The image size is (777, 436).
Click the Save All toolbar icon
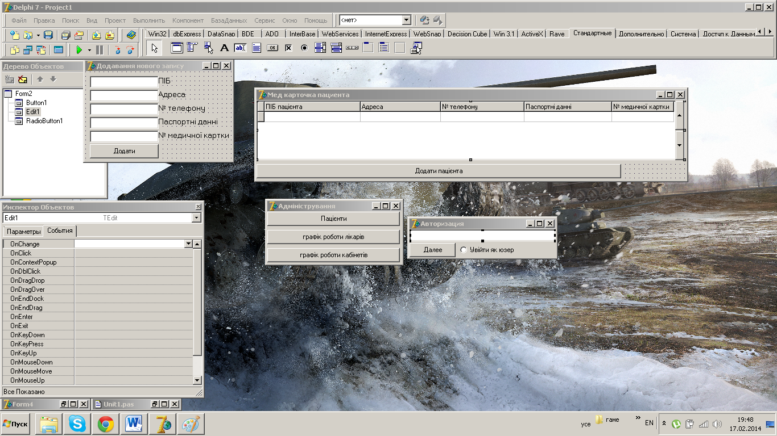pyautogui.click(x=67, y=35)
